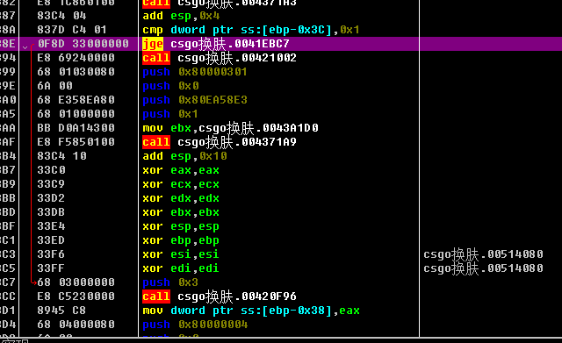Select hex bytes 33ED
The image size is (562, 343).
click(51, 239)
